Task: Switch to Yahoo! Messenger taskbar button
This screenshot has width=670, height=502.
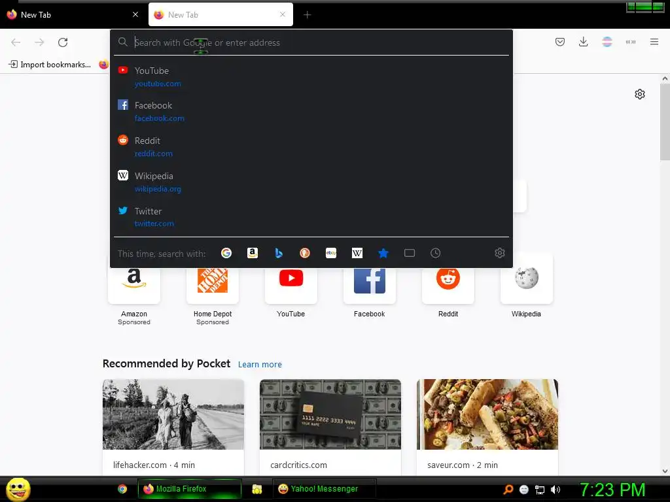Action: point(324,489)
